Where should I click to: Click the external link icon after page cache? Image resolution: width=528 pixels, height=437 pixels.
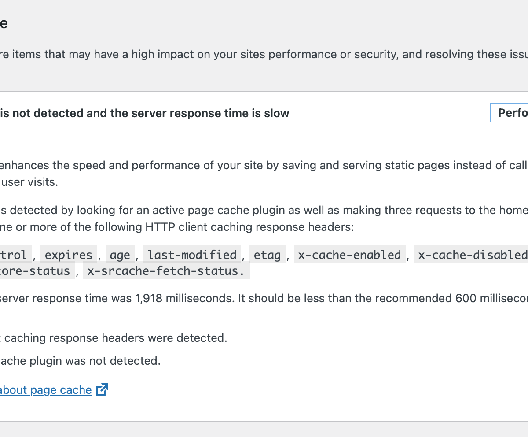(102, 389)
